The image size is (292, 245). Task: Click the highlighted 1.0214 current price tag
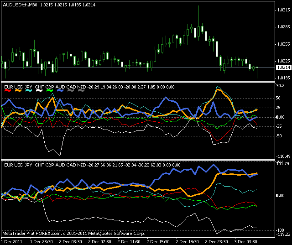pyautogui.click(x=284, y=68)
